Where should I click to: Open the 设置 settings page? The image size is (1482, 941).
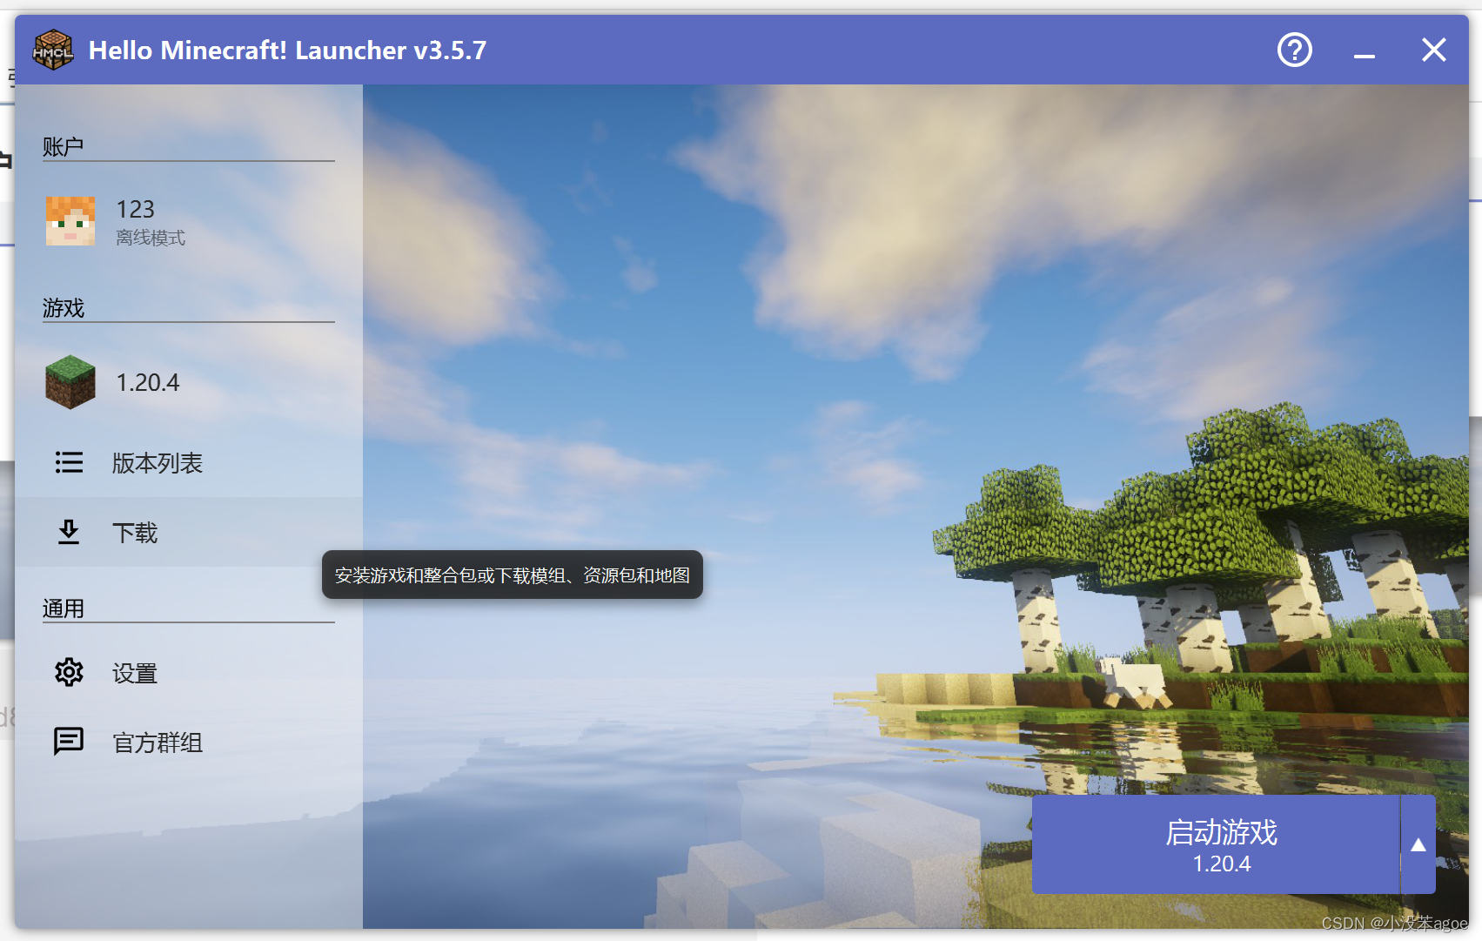(x=189, y=672)
